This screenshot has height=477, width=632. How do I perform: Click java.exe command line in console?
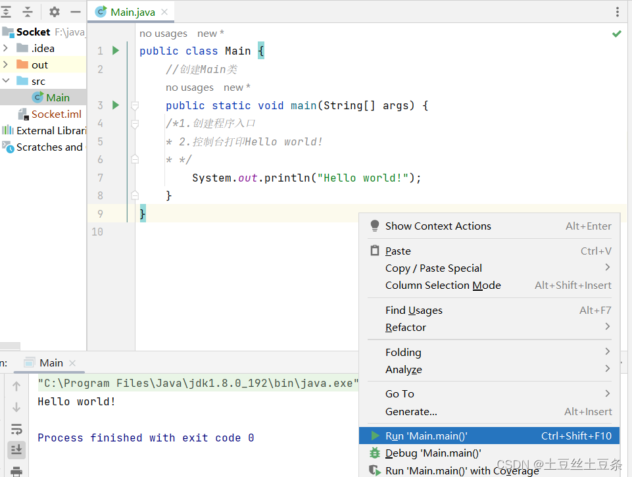[x=198, y=383]
